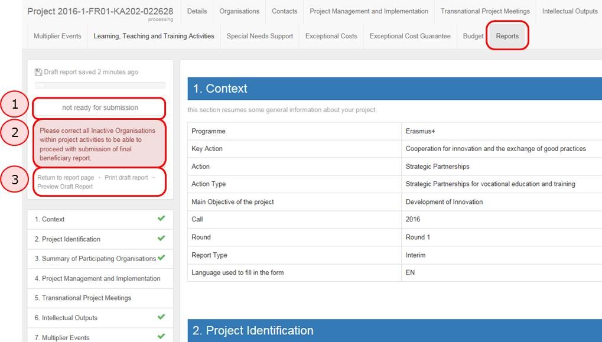Viewport: 602px width, 342px height.
Task: Go to Transnational Project Meetings tab
Action: click(485, 11)
